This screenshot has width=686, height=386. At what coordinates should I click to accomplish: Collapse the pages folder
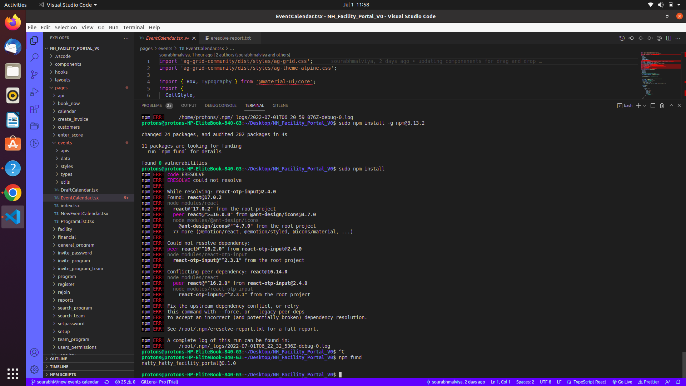[x=61, y=88]
